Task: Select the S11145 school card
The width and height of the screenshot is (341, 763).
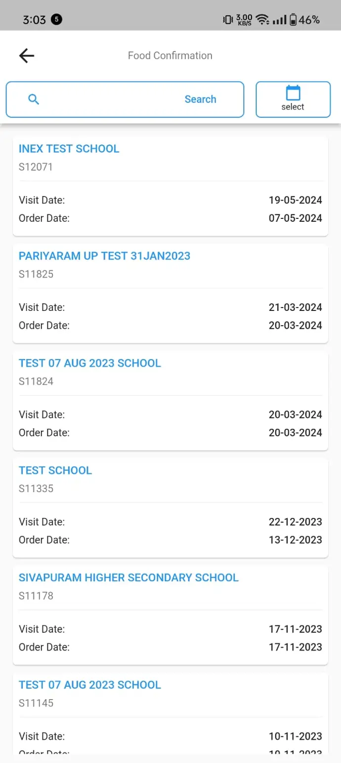Action: pos(170,713)
